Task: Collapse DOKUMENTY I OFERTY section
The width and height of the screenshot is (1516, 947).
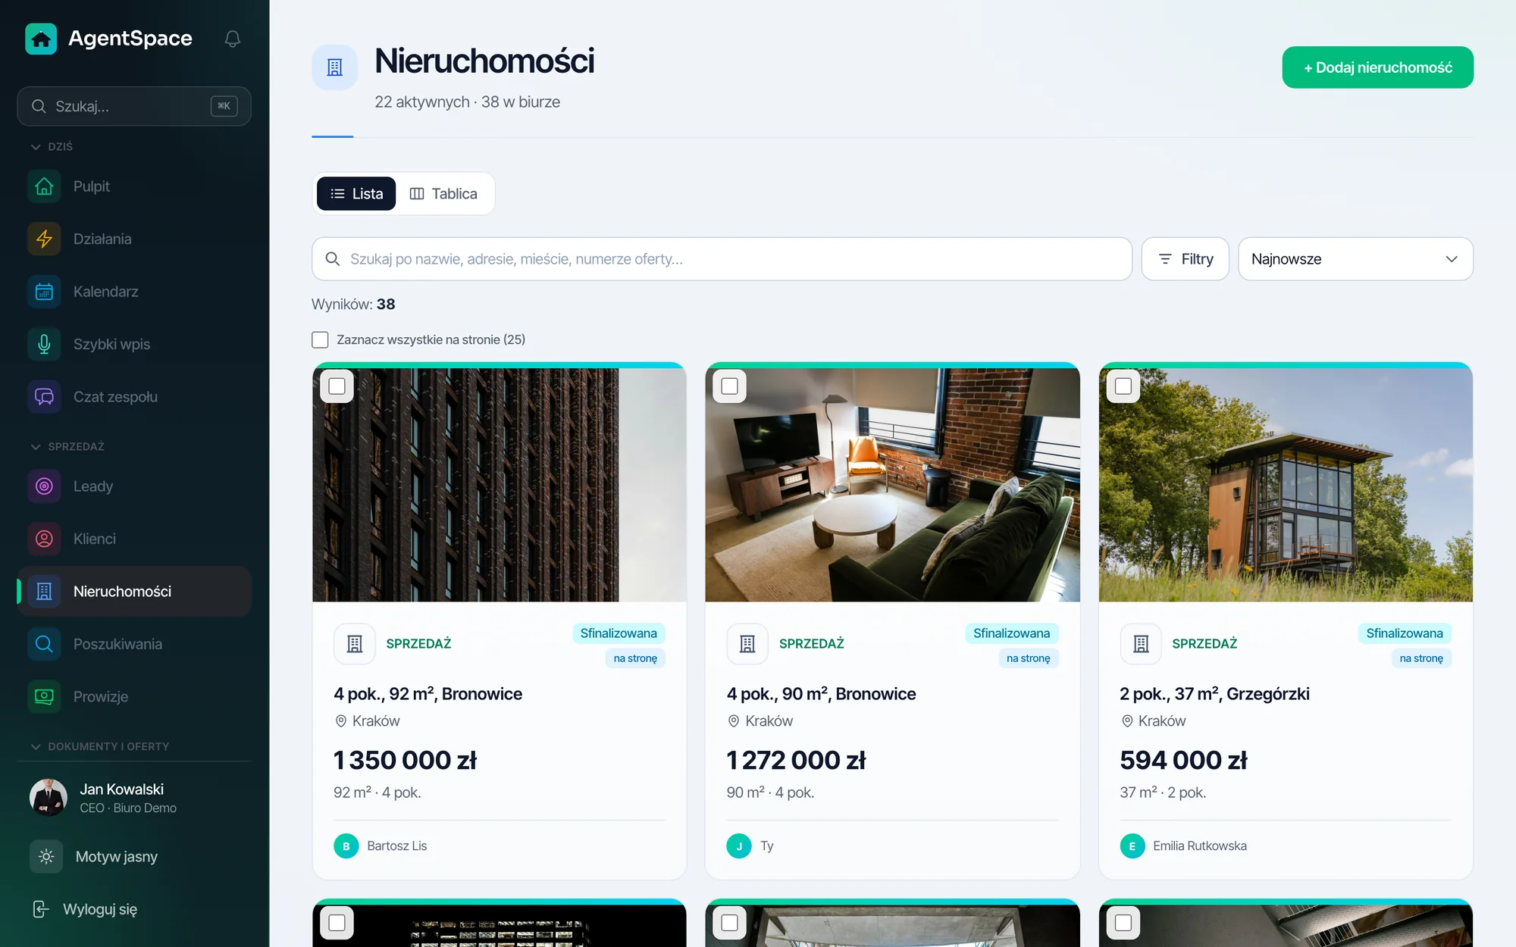Action: [x=100, y=746]
